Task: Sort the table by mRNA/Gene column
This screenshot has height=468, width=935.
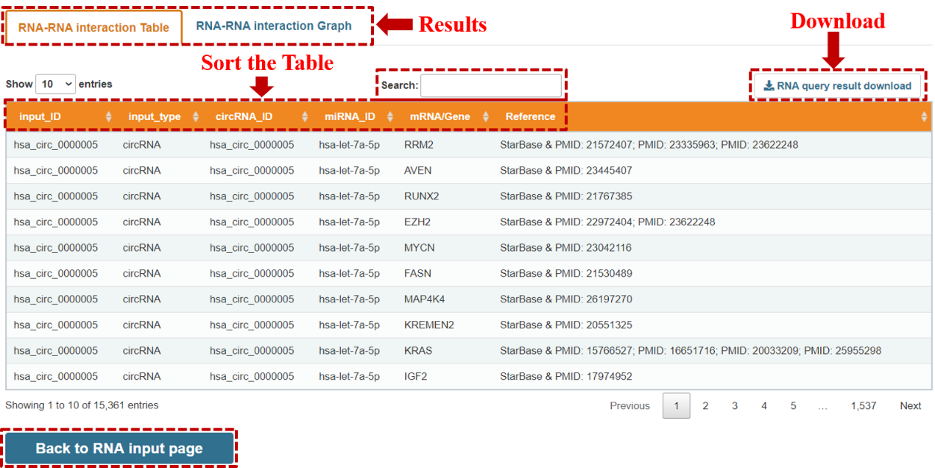Action: coord(440,116)
